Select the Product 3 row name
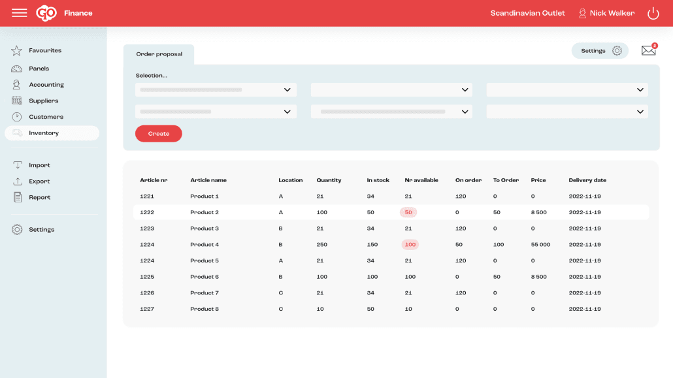The width and height of the screenshot is (673, 378). [x=205, y=228]
